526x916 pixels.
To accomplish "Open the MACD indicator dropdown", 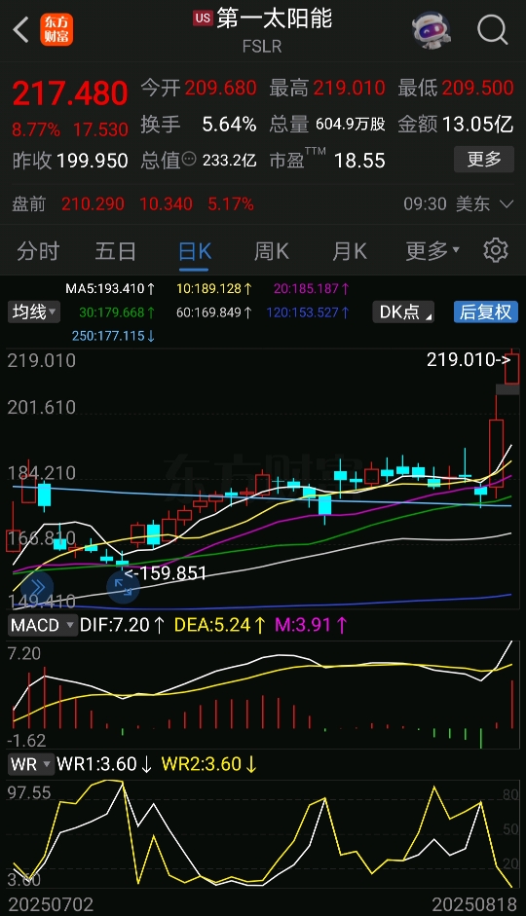I will [x=43, y=625].
